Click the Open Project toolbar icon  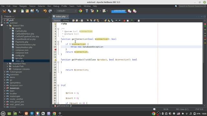(32, 11)
